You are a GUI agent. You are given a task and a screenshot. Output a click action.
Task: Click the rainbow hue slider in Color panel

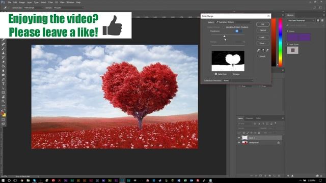[x=280, y=42]
